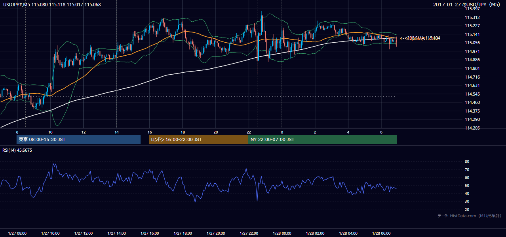Click the date label '1/28 04:00'
Image resolution: width=506 pixels, height=237 pixels.
pyautogui.click(x=348, y=233)
